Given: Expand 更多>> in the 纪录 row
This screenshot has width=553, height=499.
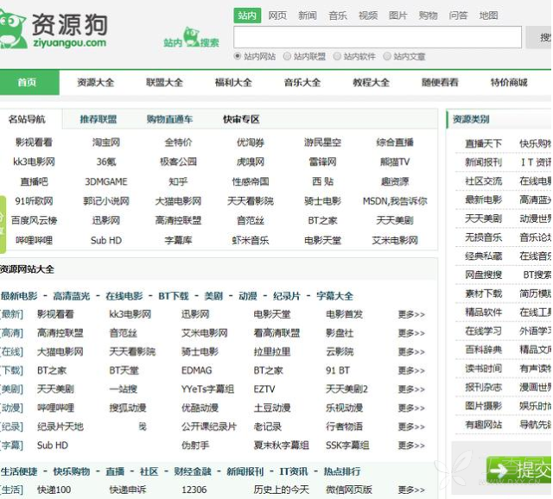Looking at the screenshot, I should (x=411, y=426).
